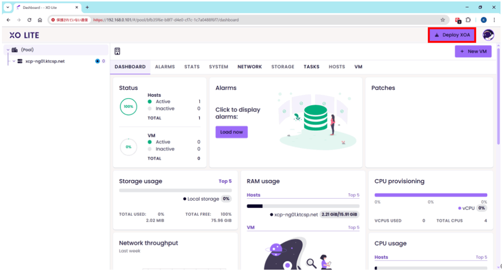Viewport: 502px width, 276px height.
Task: Click the server icon beside xcp-ng01.ktcsp.net
Action: (x=21, y=61)
